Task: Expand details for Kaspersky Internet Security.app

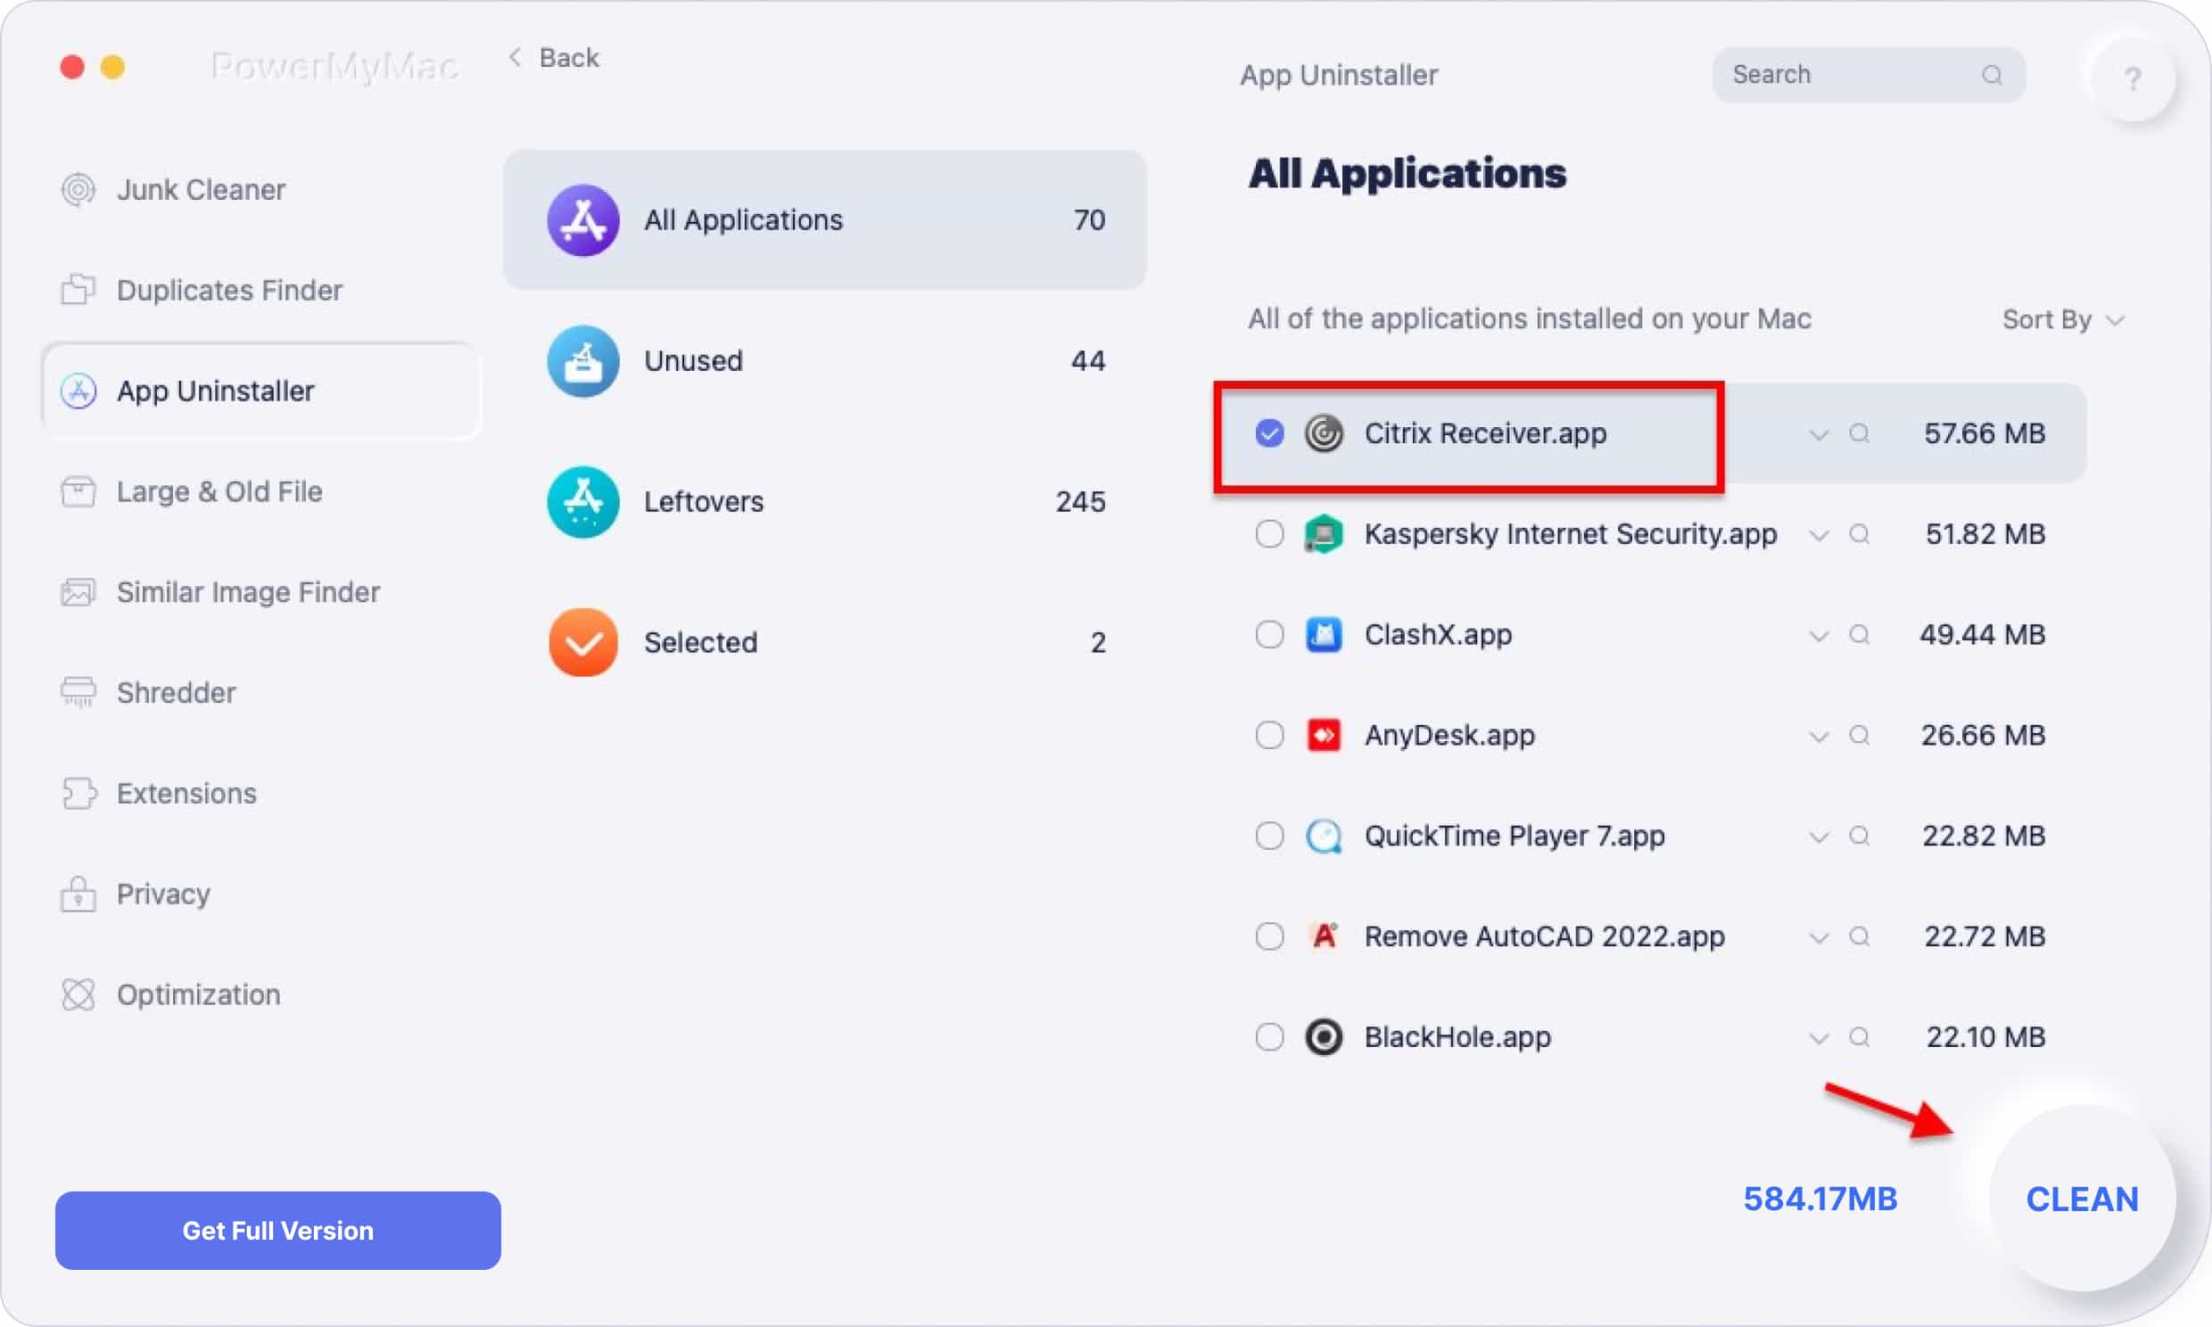Action: [x=1819, y=534]
